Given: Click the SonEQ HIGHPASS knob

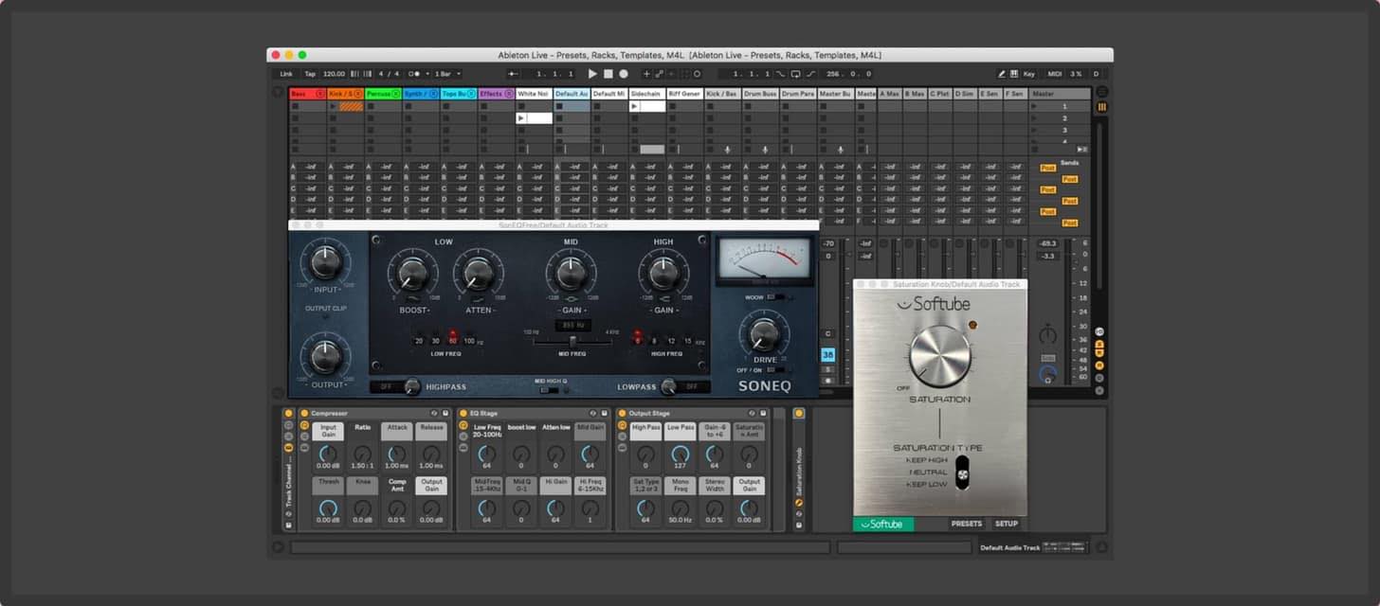Looking at the screenshot, I should pos(411,386).
